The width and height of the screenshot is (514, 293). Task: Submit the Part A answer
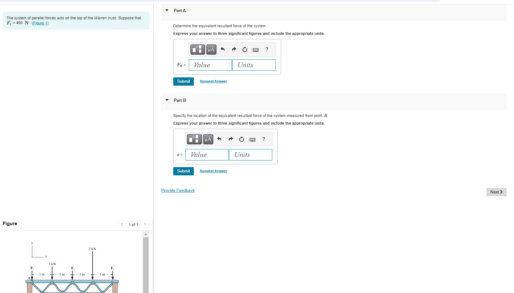coord(183,81)
